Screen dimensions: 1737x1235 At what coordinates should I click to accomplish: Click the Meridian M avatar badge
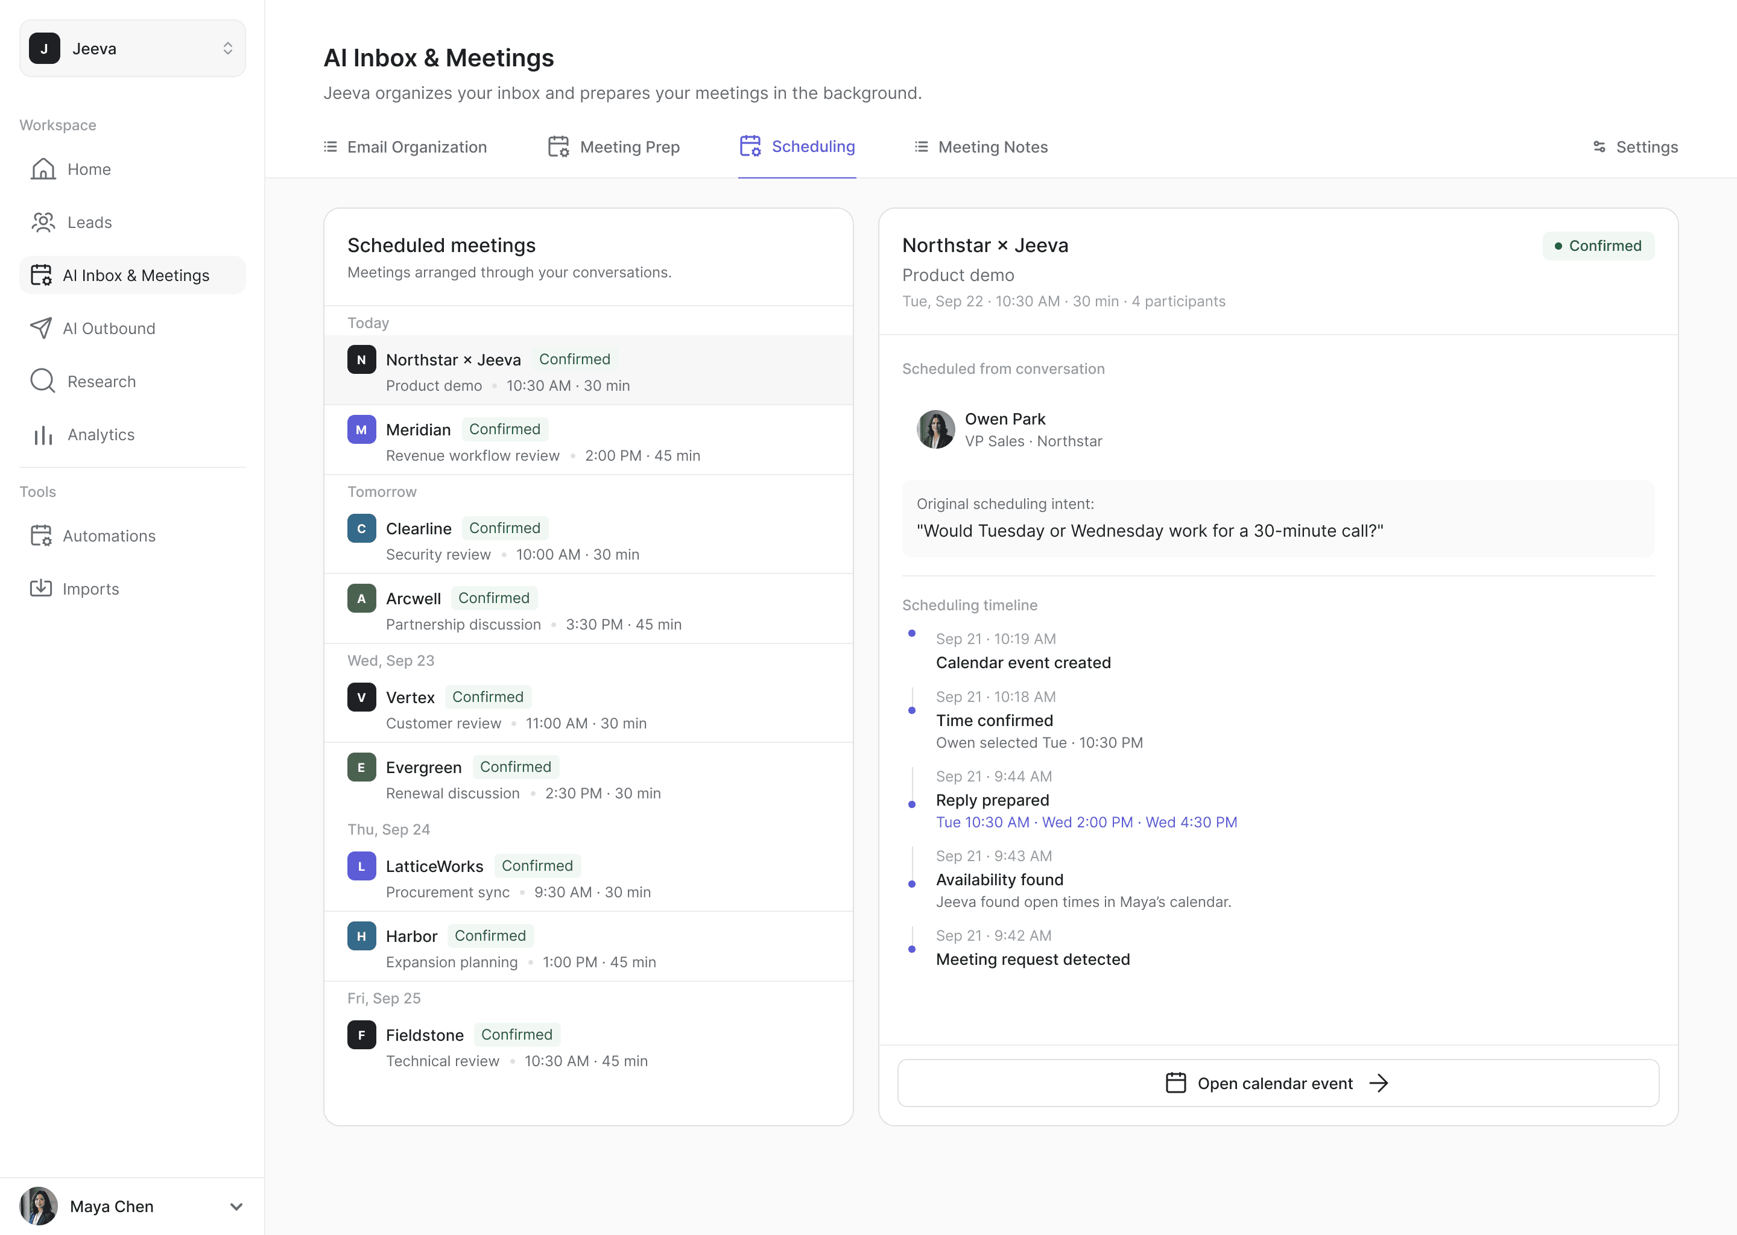point(361,430)
